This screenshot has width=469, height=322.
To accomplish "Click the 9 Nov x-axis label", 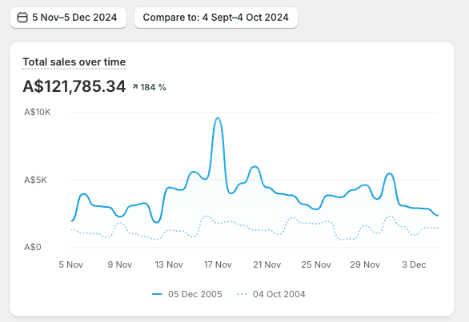I will (x=120, y=264).
